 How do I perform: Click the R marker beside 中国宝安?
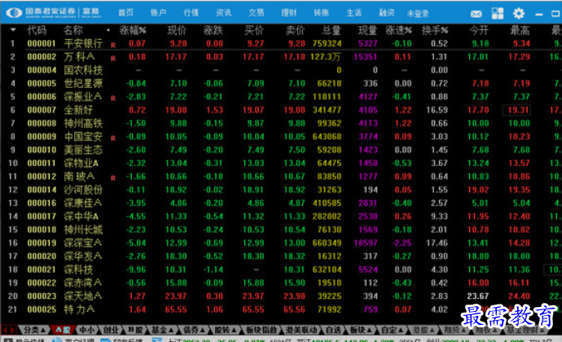112,137
